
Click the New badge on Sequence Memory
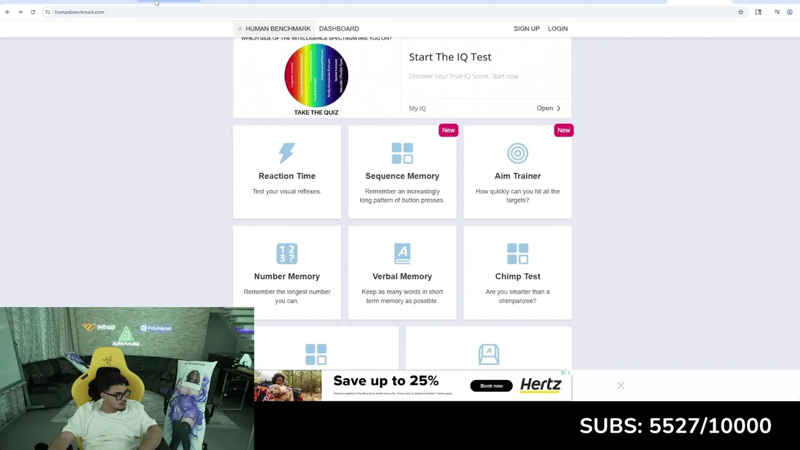click(448, 130)
